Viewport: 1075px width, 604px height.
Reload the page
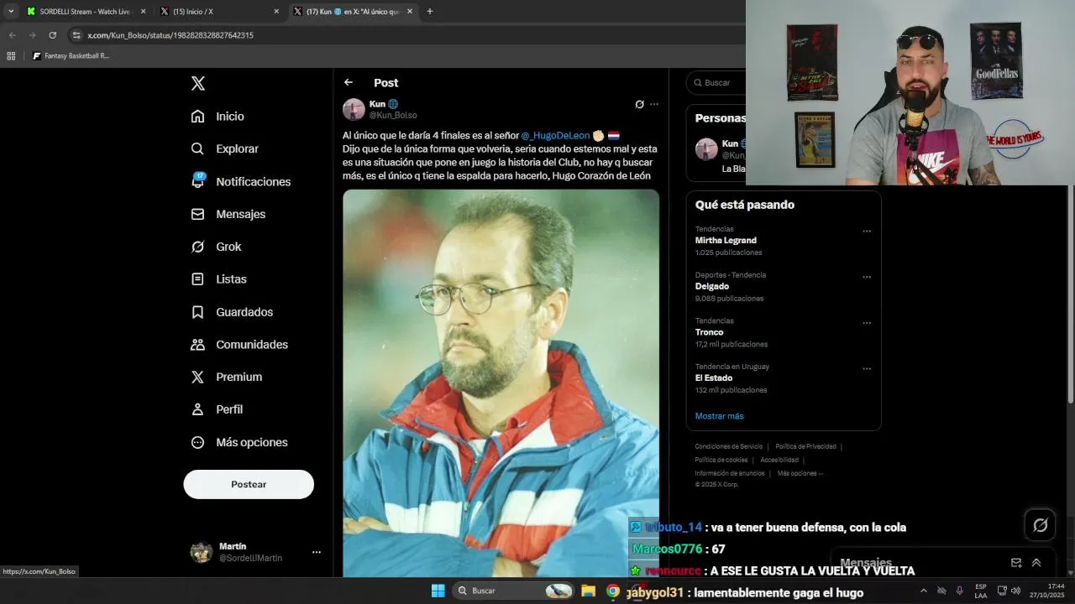point(53,35)
